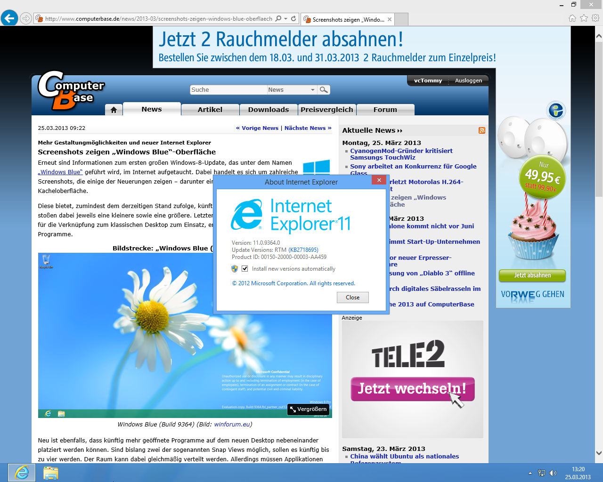Open 'CyanogenMod-Gründer kritisiert Samsung TouchWiz' news

[401, 154]
